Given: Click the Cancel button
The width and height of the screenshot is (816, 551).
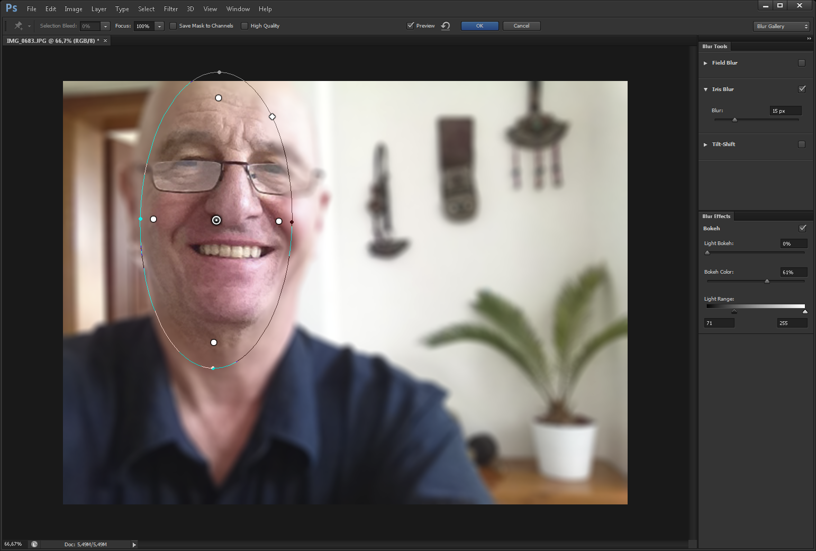Looking at the screenshot, I should click(521, 26).
